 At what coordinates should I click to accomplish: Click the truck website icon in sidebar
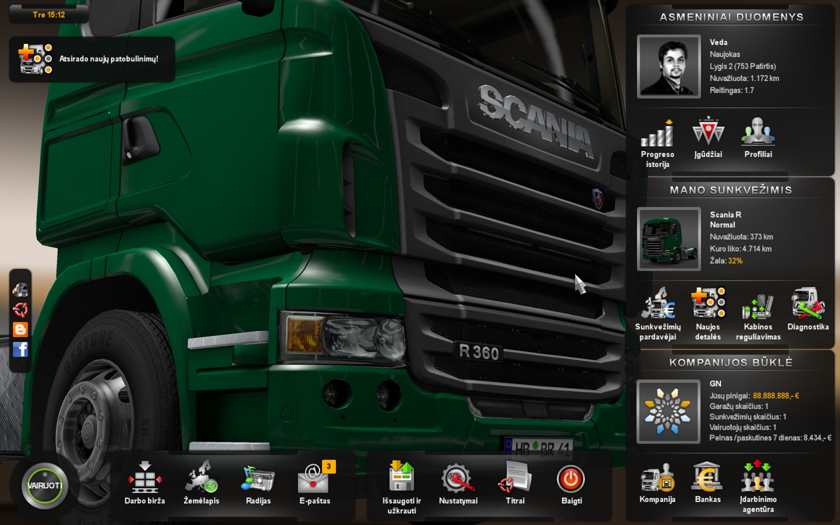[20, 290]
